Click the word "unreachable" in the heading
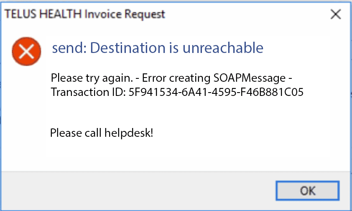Screen dimensions: 352x211 [x=223, y=48]
